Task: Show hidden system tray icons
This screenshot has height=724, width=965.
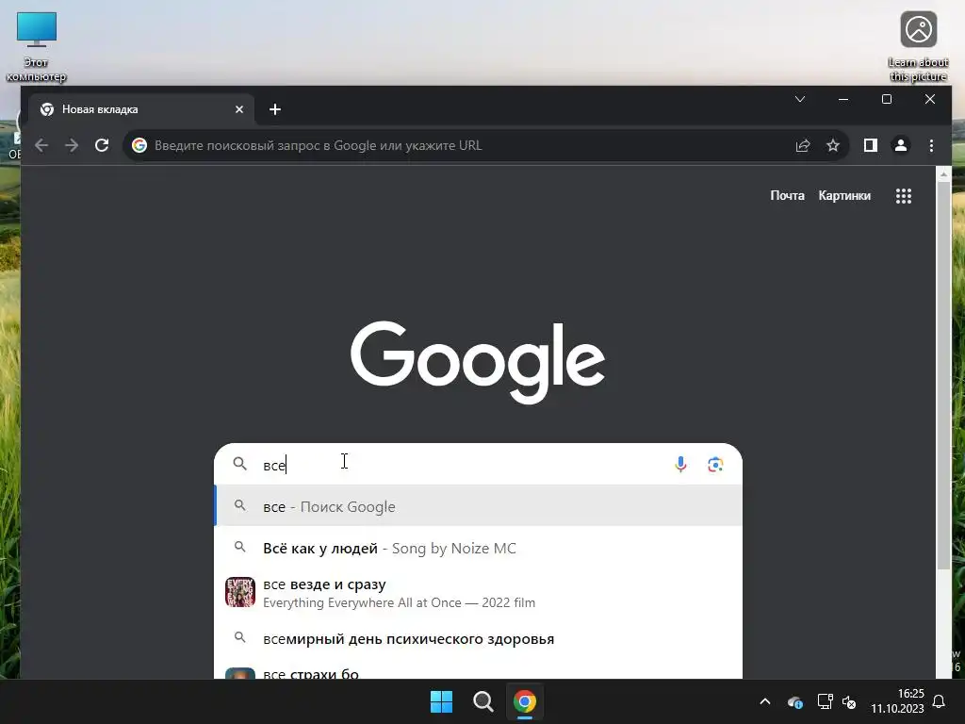Action: 765,701
